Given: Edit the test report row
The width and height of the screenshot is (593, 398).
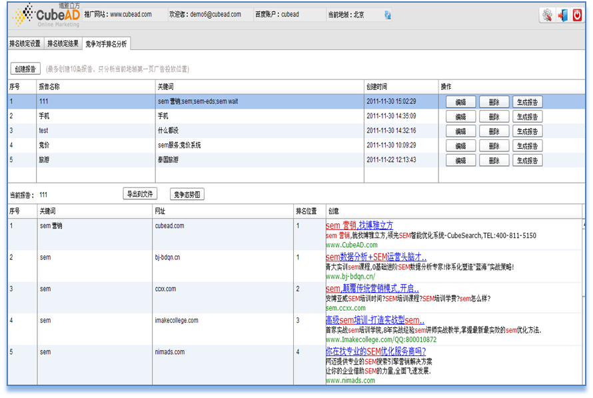Looking at the screenshot, I should coord(460,131).
